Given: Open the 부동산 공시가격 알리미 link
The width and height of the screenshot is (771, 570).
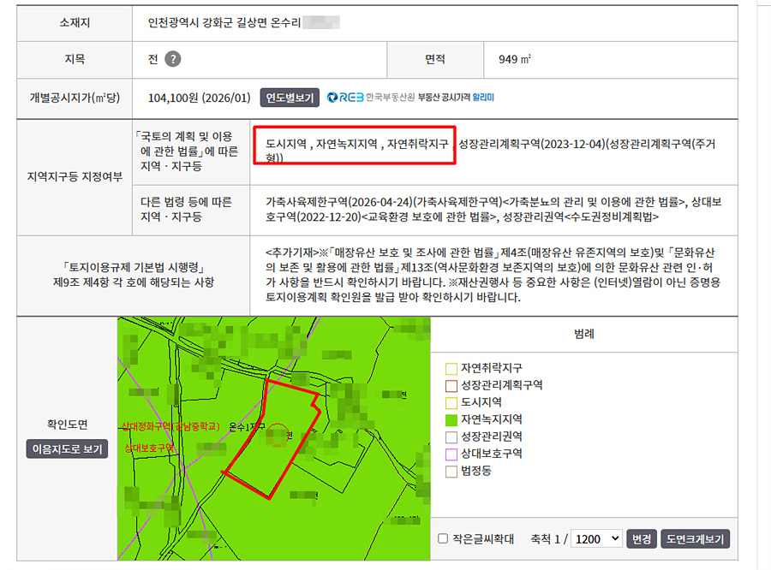Looking at the screenshot, I should [x=456, y=98].
